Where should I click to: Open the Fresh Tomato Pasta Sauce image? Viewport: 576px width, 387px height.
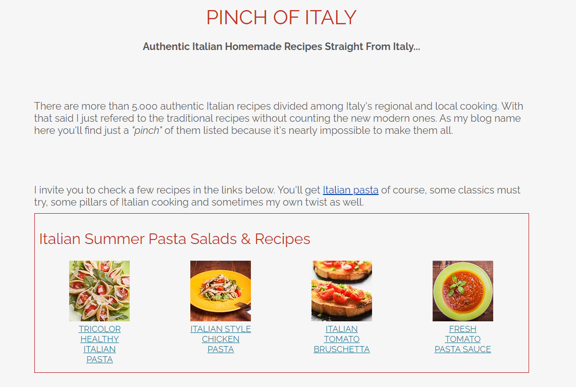pos(463,291)
